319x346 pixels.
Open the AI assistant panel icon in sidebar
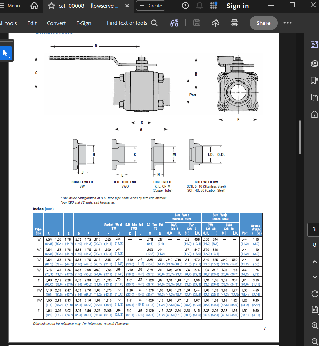click(314, 44)
